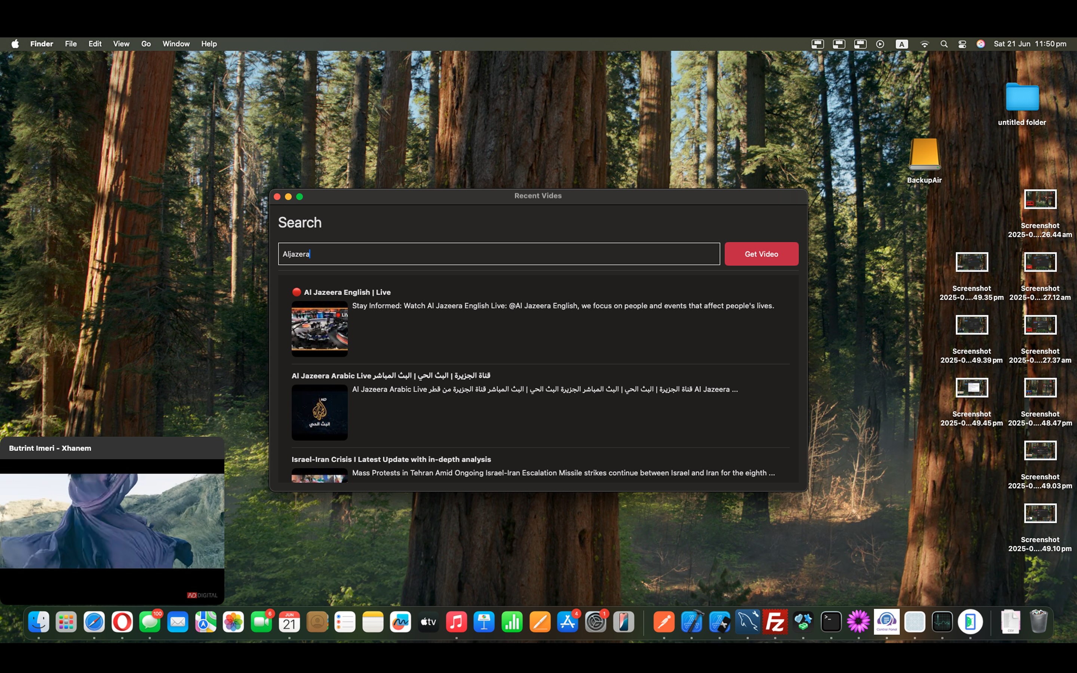Click the Butrint Imeri - Xhanem video player
1077x673 pixels.
112,521
